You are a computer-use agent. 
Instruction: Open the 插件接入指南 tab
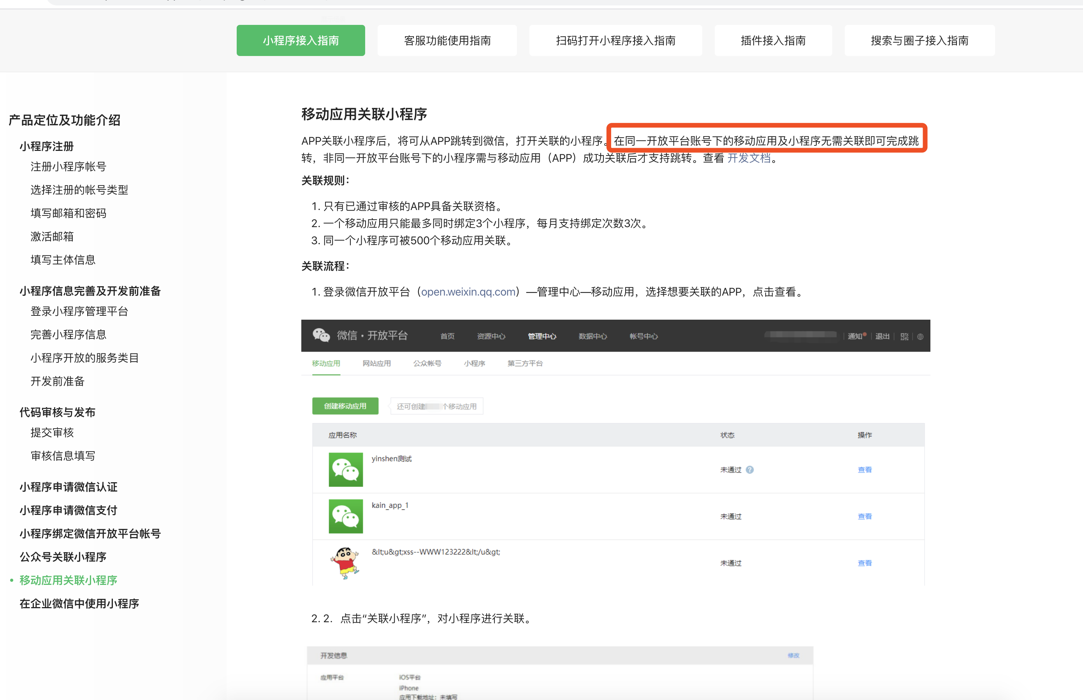pos(773,40)
